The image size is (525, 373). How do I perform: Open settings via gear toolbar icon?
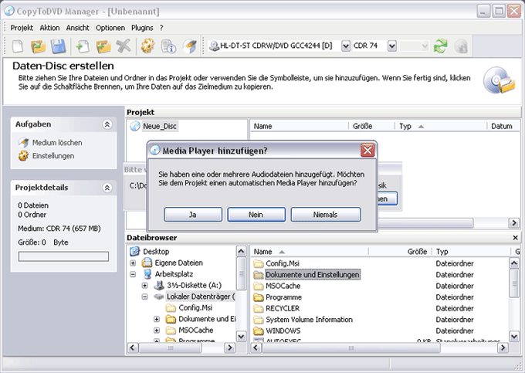pyautogui.click(x=147, y=46)
